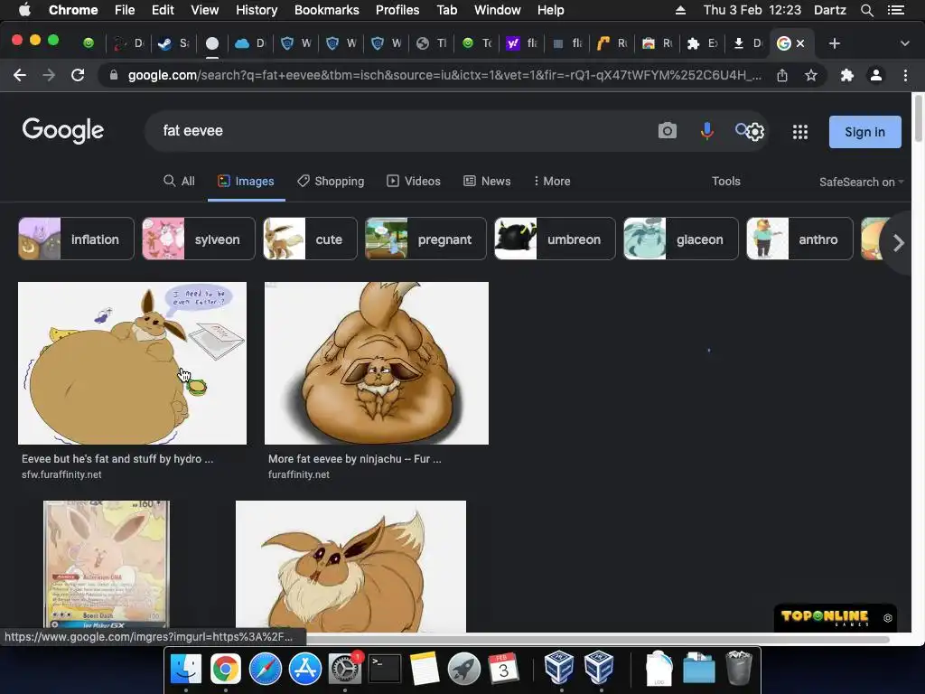The image size is (925, 694).
Task: Filter by cute chip
Action: [x=310, y=239]
